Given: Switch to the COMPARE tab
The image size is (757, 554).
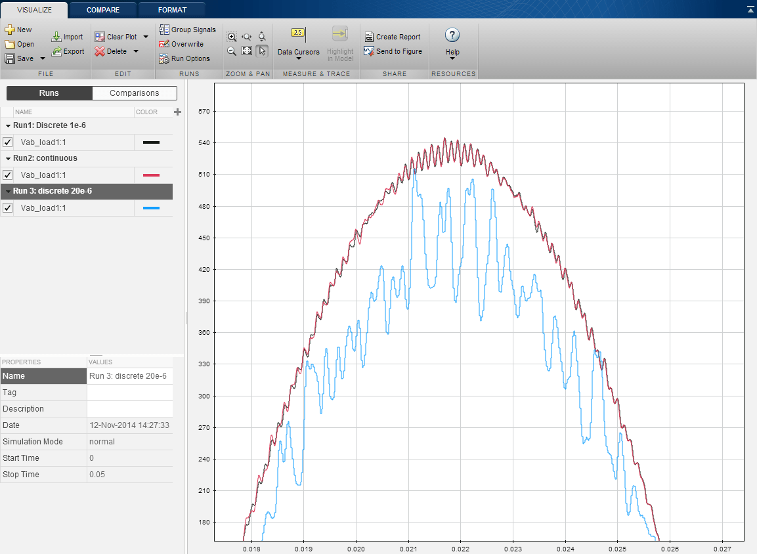Looking at the screenshot, I should [103, 10].
